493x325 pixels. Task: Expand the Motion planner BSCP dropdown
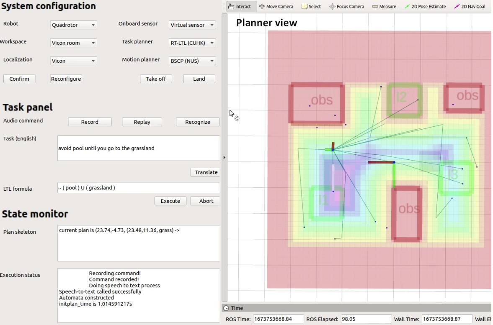pyautogui.click(x=192, y=61)
